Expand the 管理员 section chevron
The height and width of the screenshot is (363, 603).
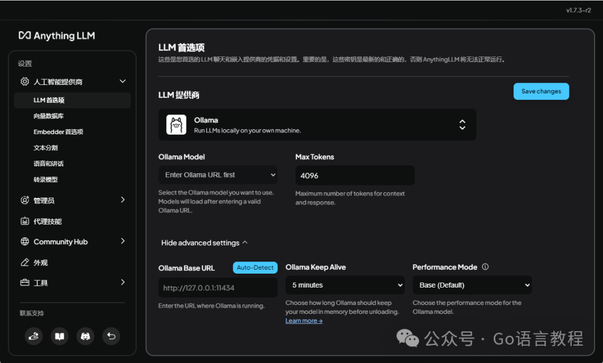coord(123,199)
